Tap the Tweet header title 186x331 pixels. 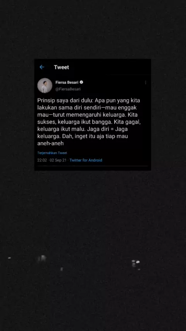click(x=62, y=67)
